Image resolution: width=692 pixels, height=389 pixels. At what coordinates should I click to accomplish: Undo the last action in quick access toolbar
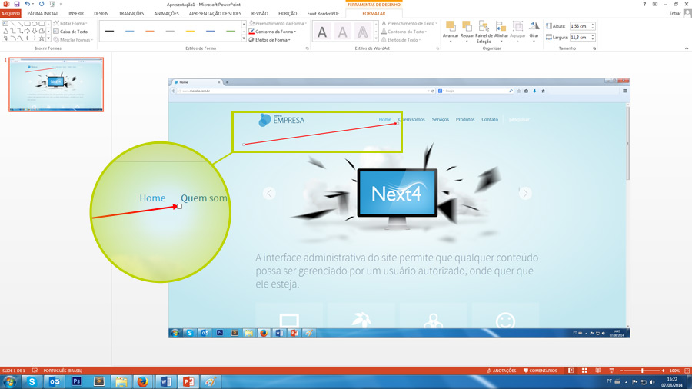[27, 5]
